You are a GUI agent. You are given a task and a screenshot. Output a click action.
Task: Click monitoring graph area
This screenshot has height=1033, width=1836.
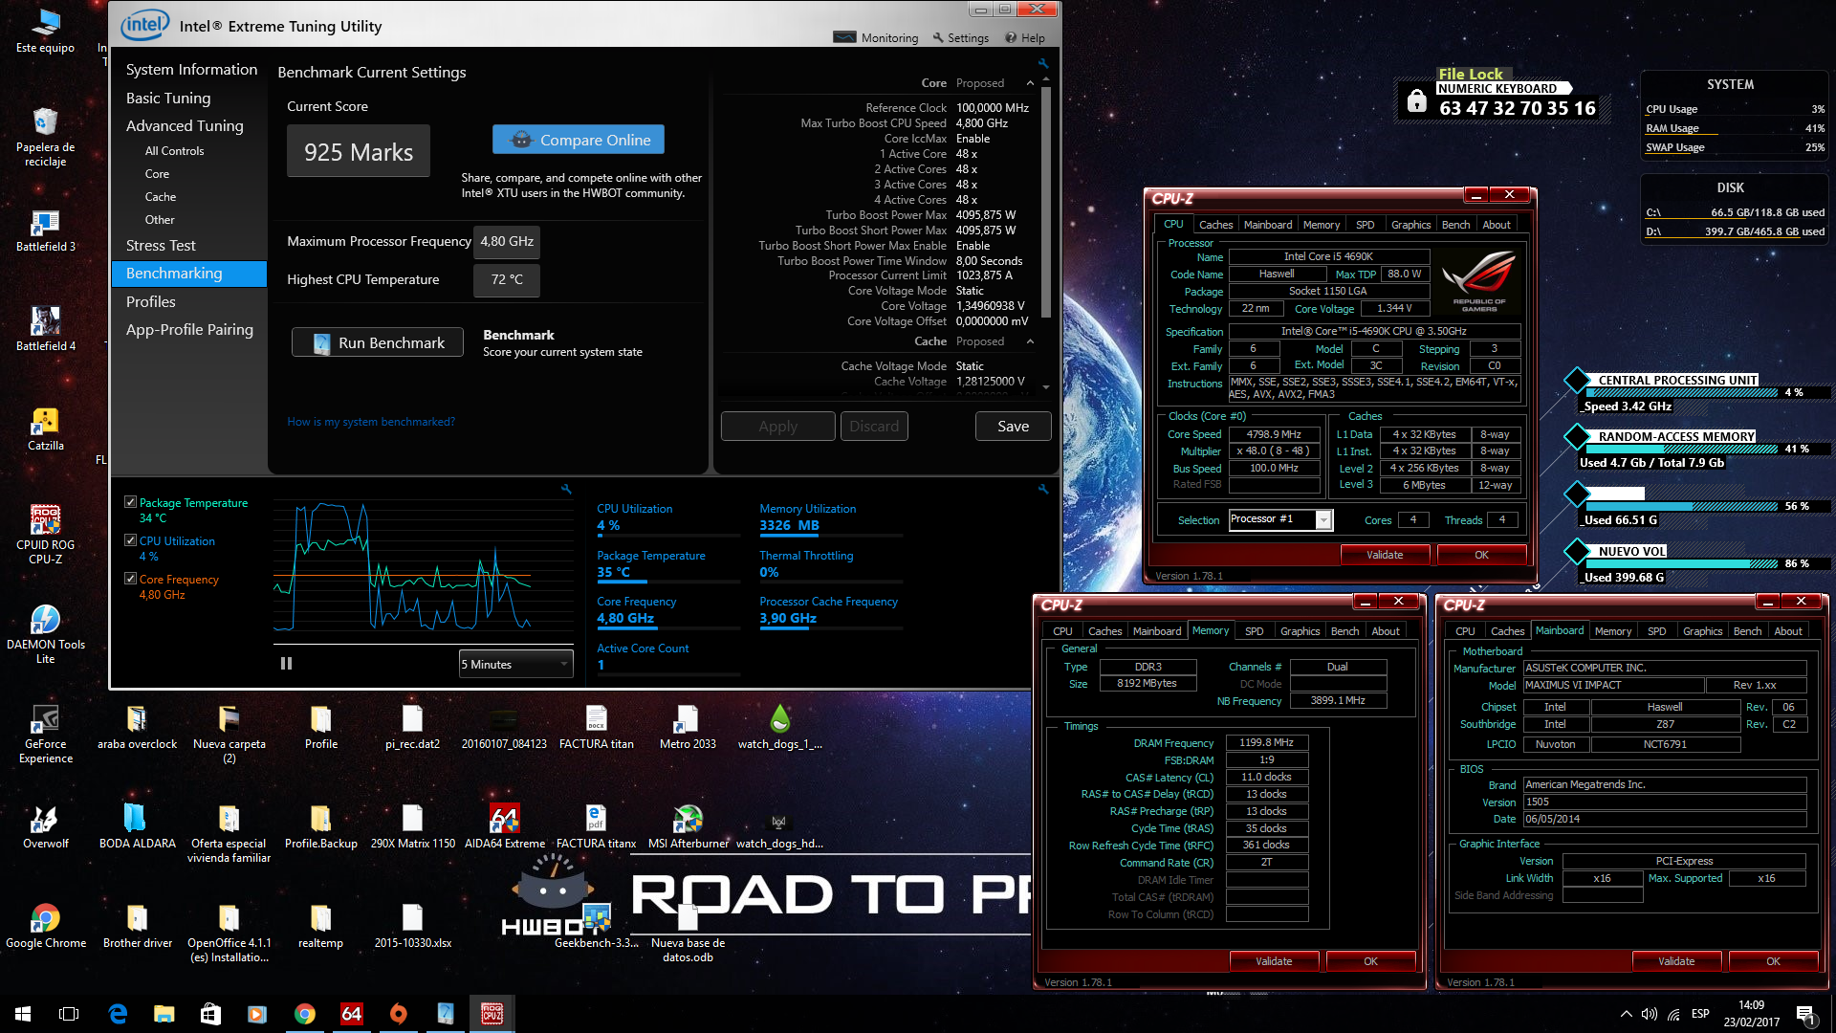(423, 565)
